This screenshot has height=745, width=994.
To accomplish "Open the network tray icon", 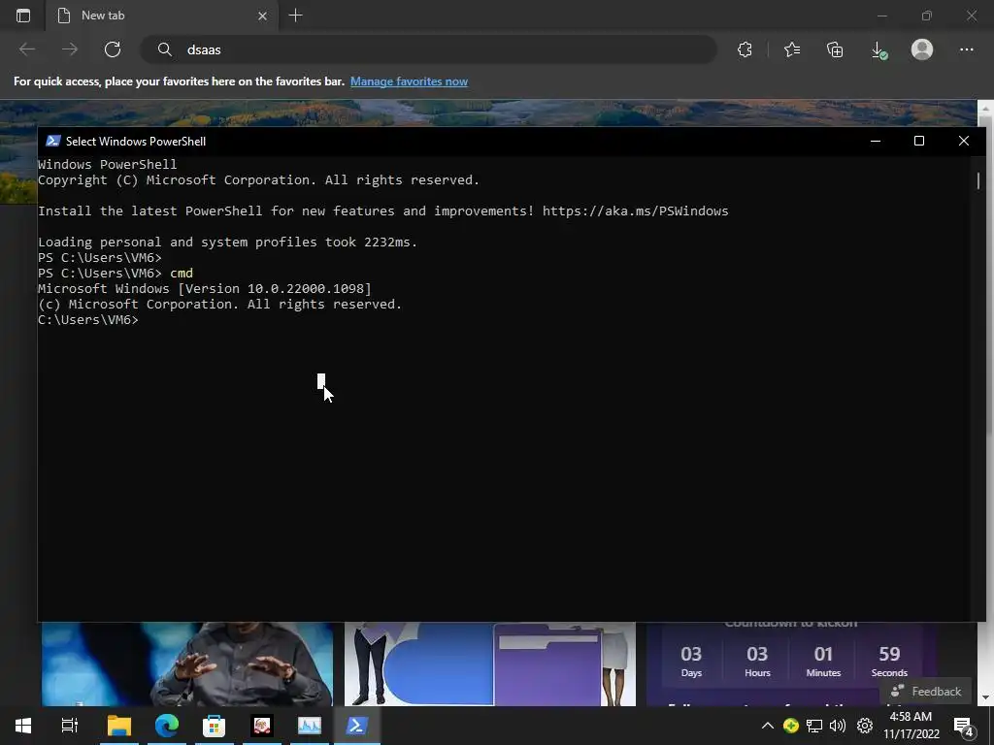I will 814,726.
